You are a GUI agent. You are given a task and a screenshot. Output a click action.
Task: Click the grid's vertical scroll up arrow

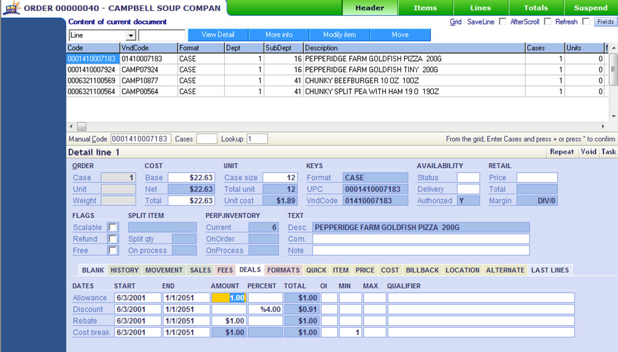[614, 48]
